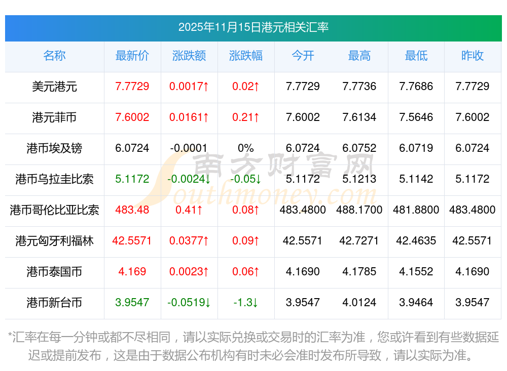Click the 涨跌额 column header
Viewport: 507px width, 371px height.
189,56
